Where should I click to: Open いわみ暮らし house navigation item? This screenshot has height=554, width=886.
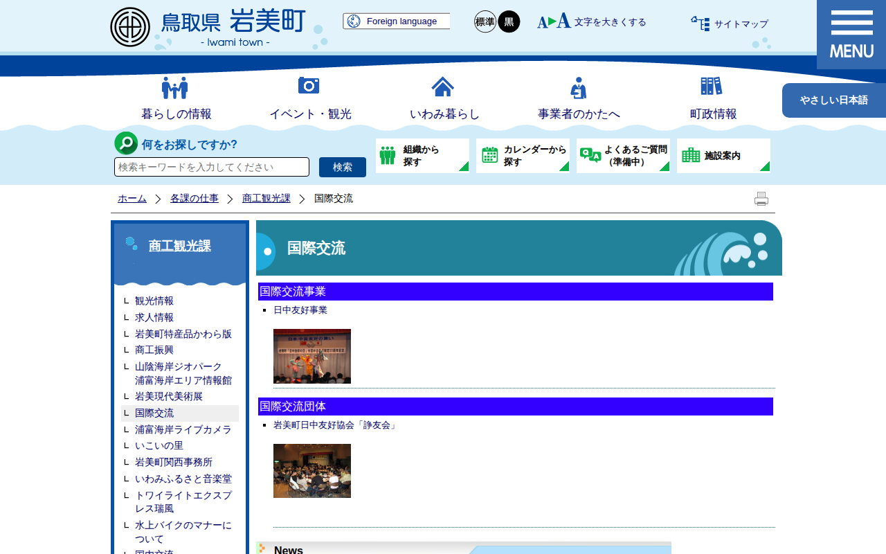pos(444,98)
